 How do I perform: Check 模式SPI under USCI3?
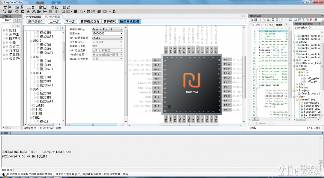pos(38,65)
